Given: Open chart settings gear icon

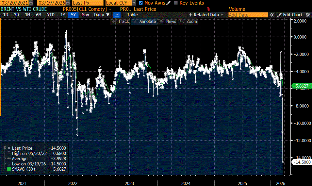Looking at the screenshot, I should (x=308, y=15).
